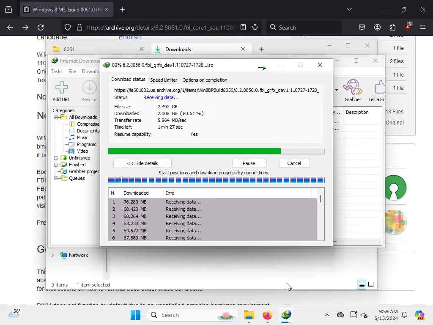Viewport: 433px width, 325px height.
Task: Click the Firefox address bar
Action: tap(161, 28)
